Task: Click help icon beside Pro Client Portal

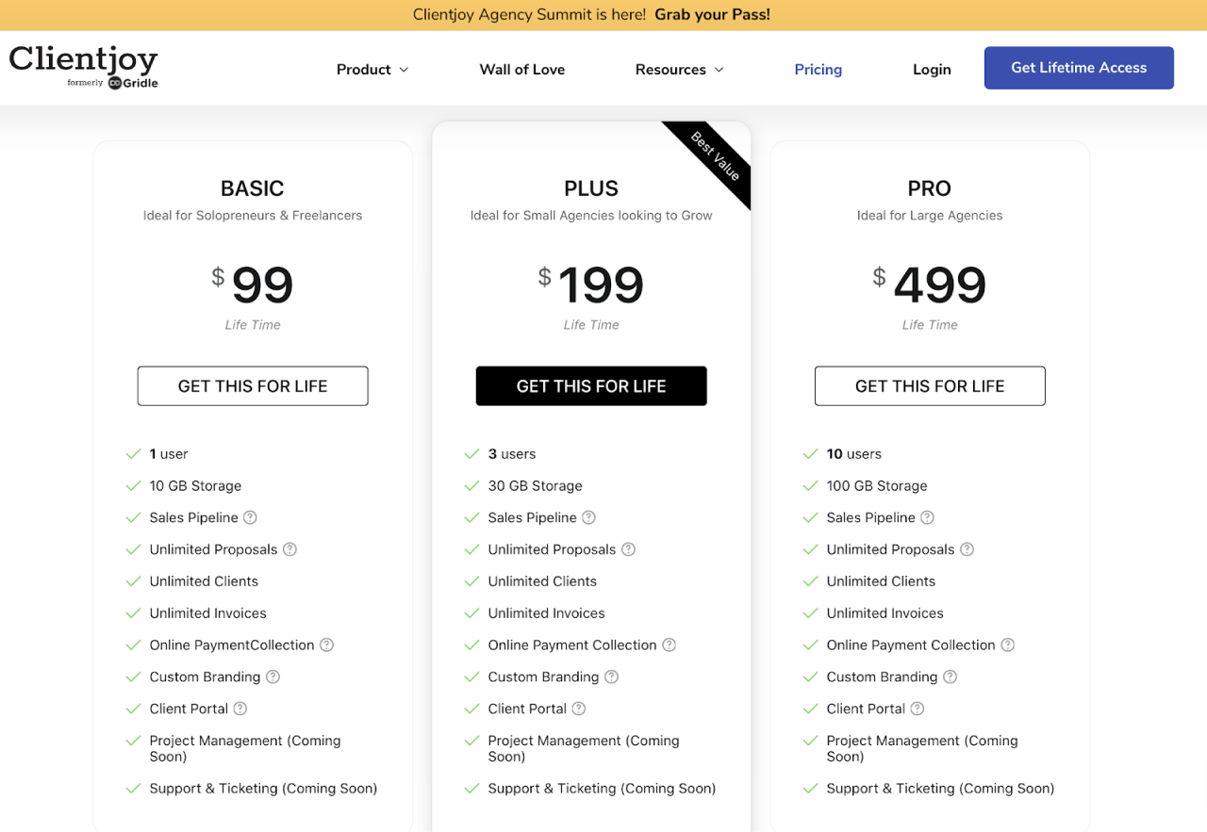Action: click(917, 709)
